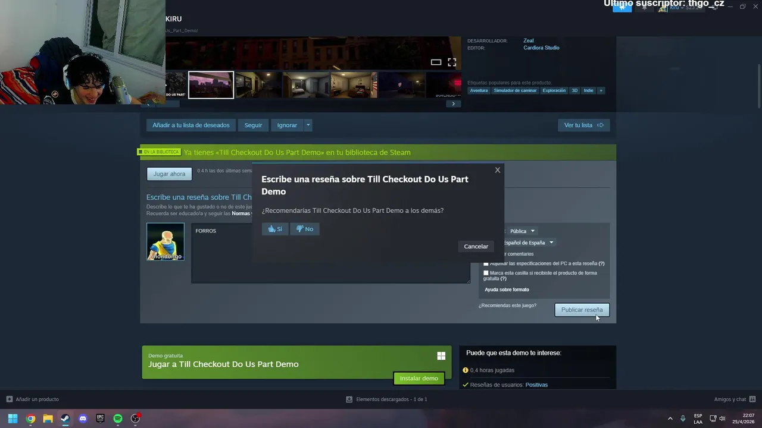Open developer Zeal link

click(x=528, y=40)
